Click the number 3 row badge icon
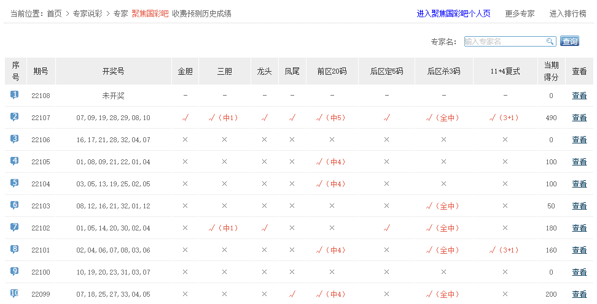This screenshot has width=597, height=304. click(15, 139)
